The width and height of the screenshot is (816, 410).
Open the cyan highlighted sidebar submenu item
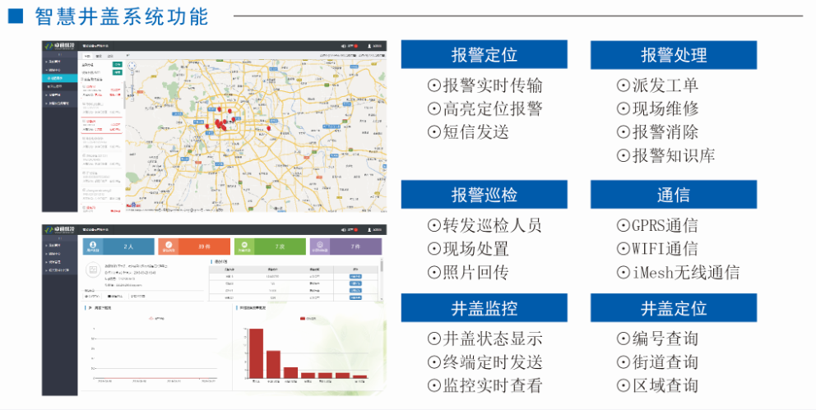(x=60, y=78)
